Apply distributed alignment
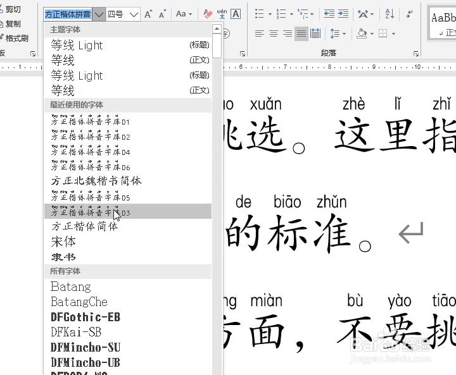 click(x=315, y=34)
